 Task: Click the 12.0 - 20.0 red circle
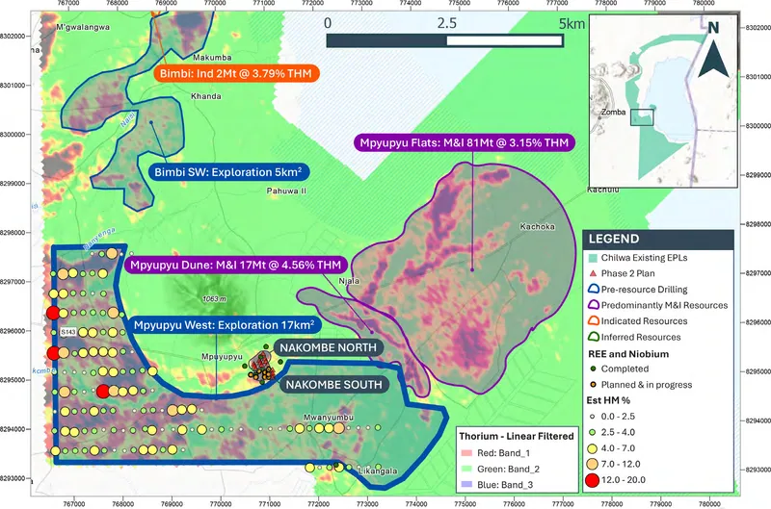click(x=593, y=480)
